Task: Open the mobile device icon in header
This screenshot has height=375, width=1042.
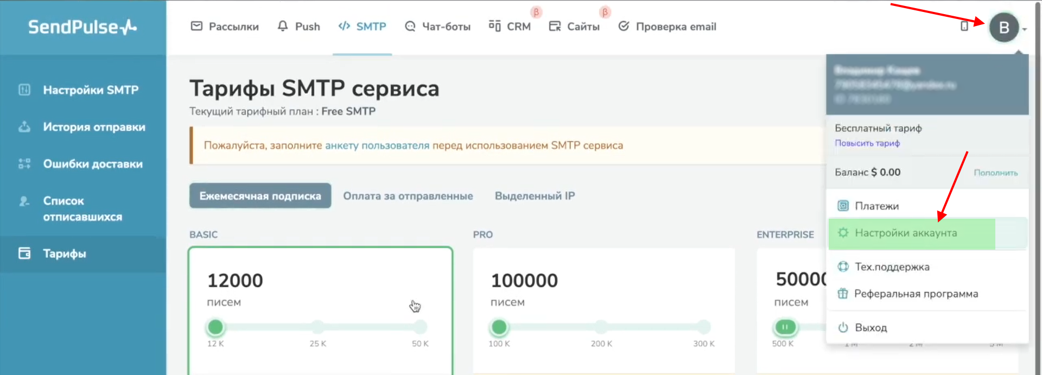Action: 964,26
